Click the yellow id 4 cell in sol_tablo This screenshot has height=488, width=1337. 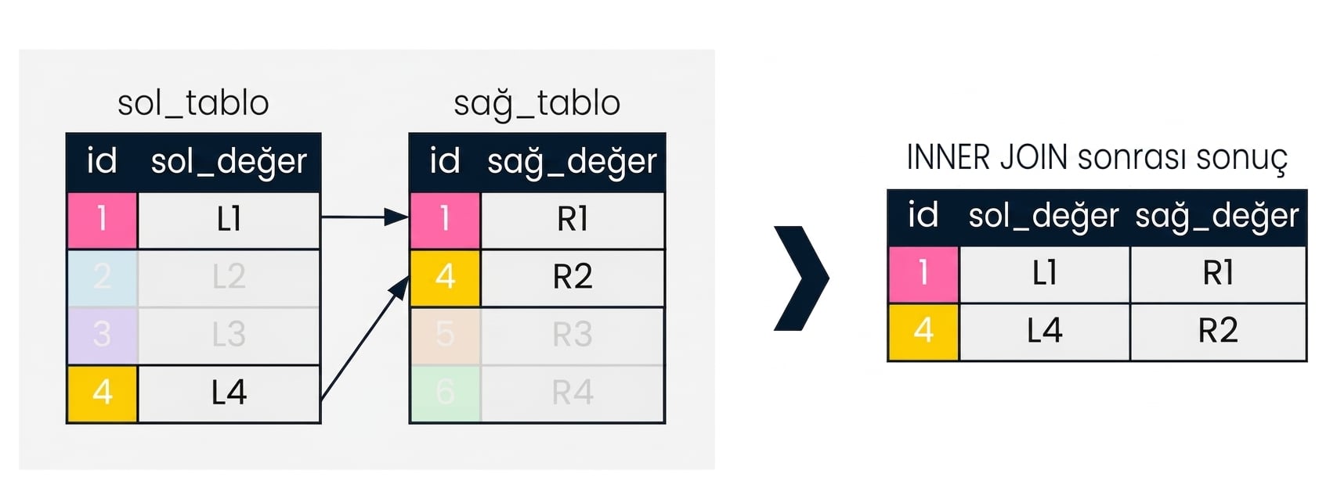pyautogui.click(x=103, y=393)
